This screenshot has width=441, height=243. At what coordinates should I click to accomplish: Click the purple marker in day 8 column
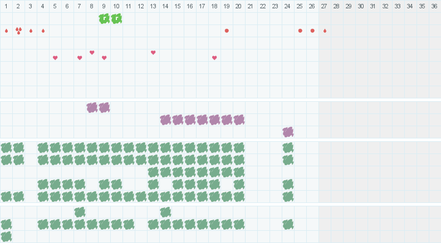(x=92, y=107)
